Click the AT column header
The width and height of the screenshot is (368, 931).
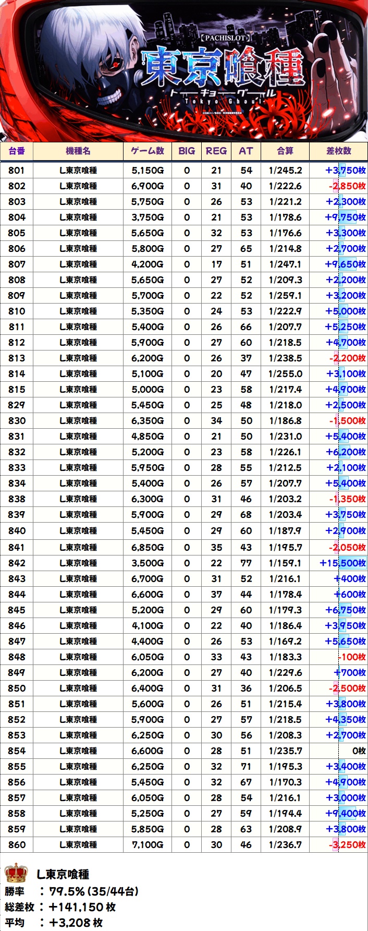tap(246, 151)
